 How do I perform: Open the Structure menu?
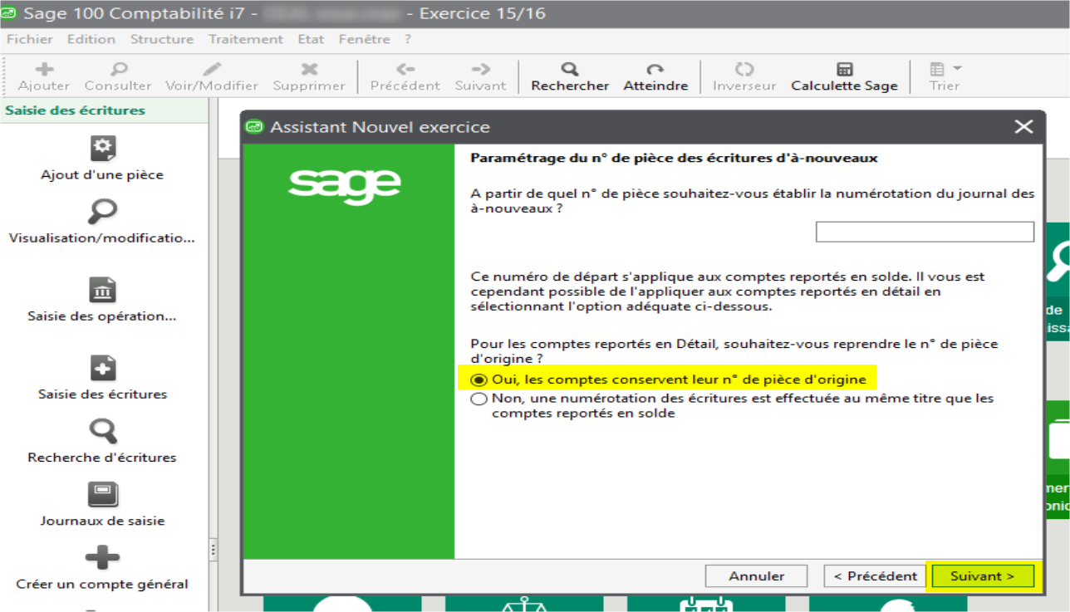coord(161,39)
